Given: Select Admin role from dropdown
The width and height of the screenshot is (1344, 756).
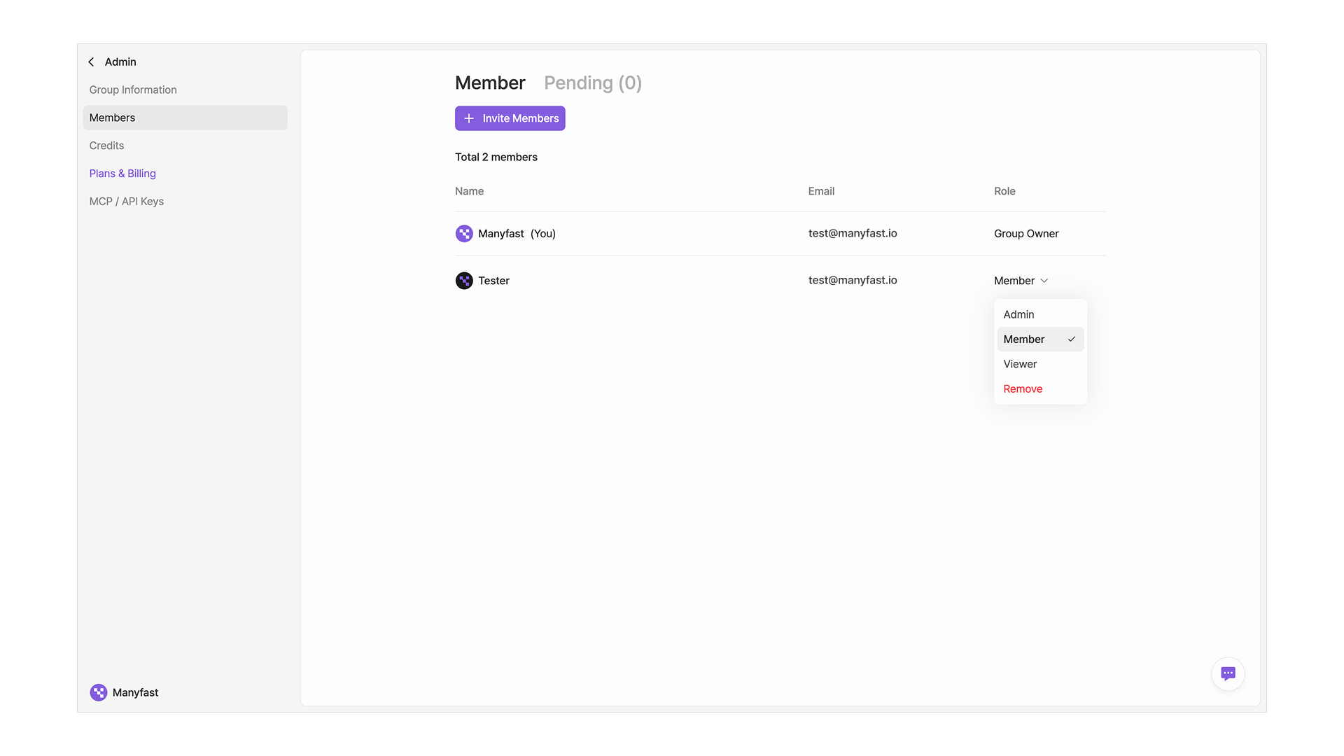Looking at the screenshot, I should point(1018,314).
